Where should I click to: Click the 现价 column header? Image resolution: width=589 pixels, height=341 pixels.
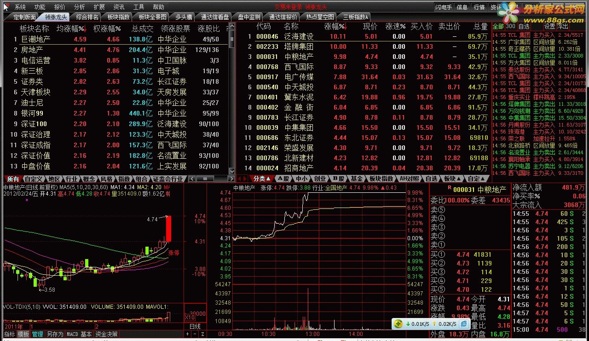pos(370,27)
